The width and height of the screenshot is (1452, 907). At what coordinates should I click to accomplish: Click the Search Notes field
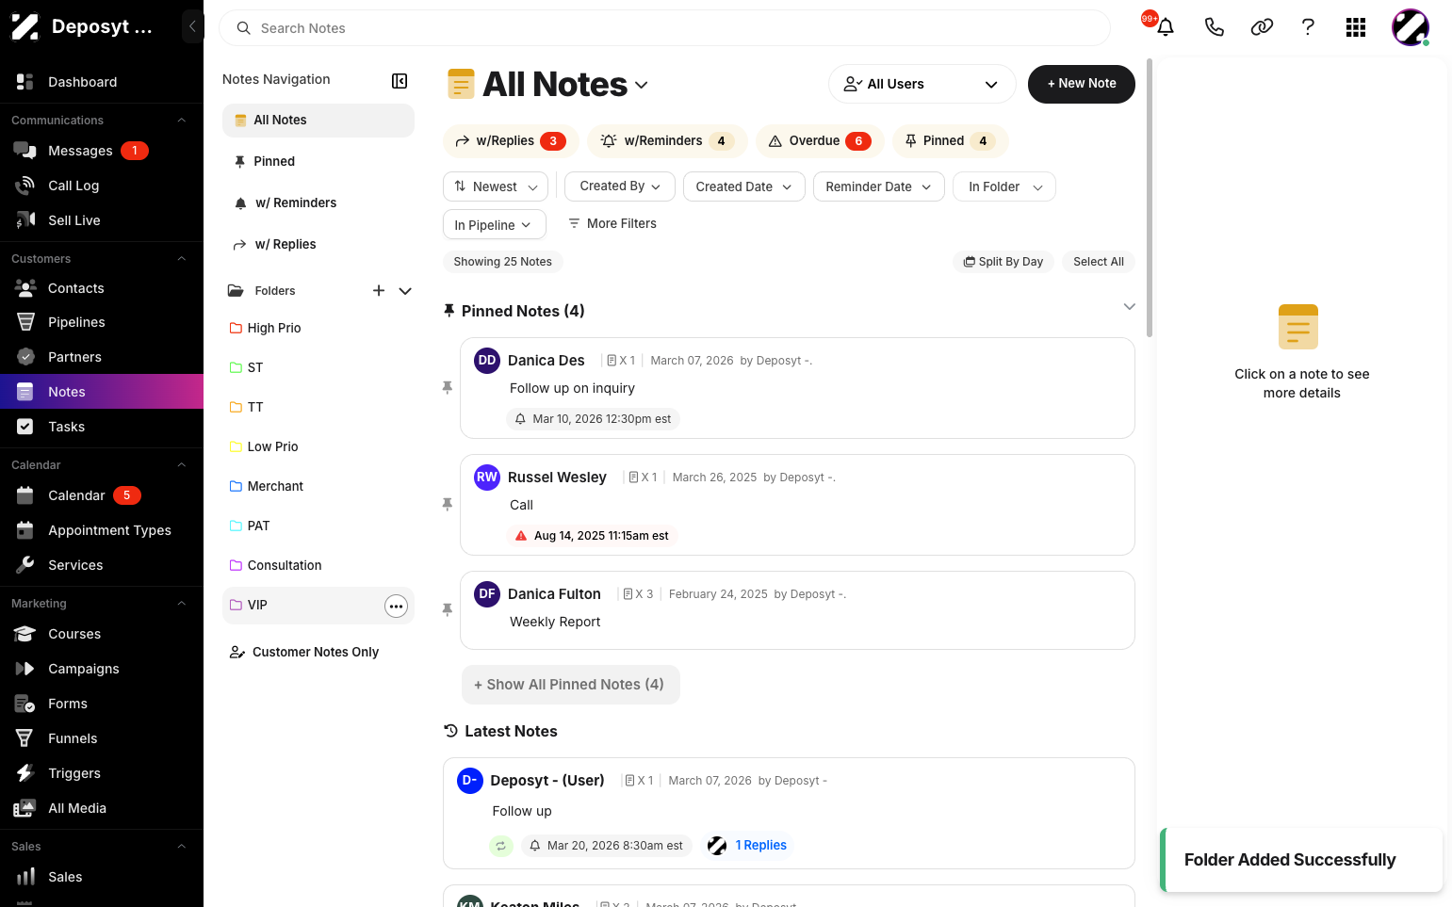pos(664,28)
